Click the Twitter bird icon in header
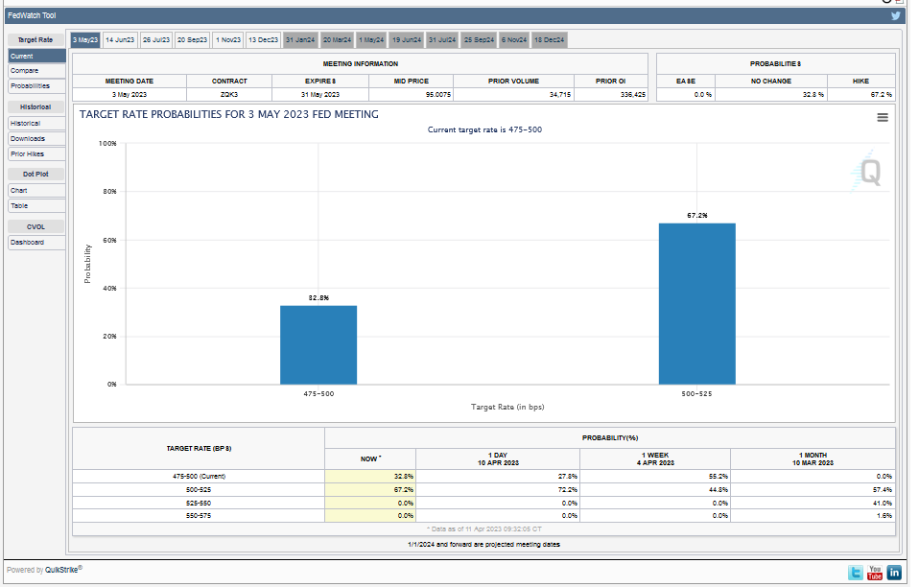This screenshot has width=919, height=587. coord(895,15)
